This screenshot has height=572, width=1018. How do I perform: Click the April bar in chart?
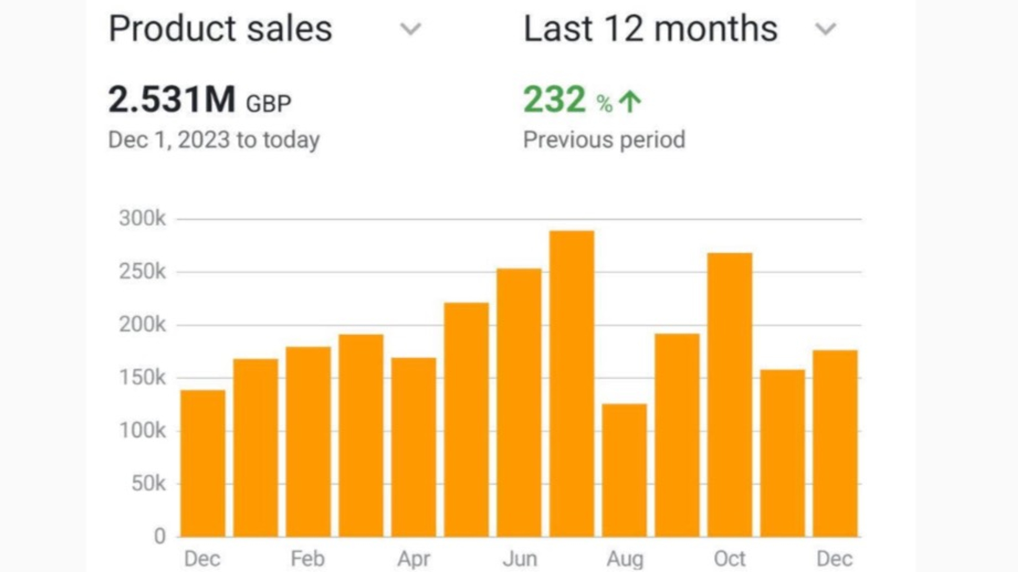click(414, 447)
